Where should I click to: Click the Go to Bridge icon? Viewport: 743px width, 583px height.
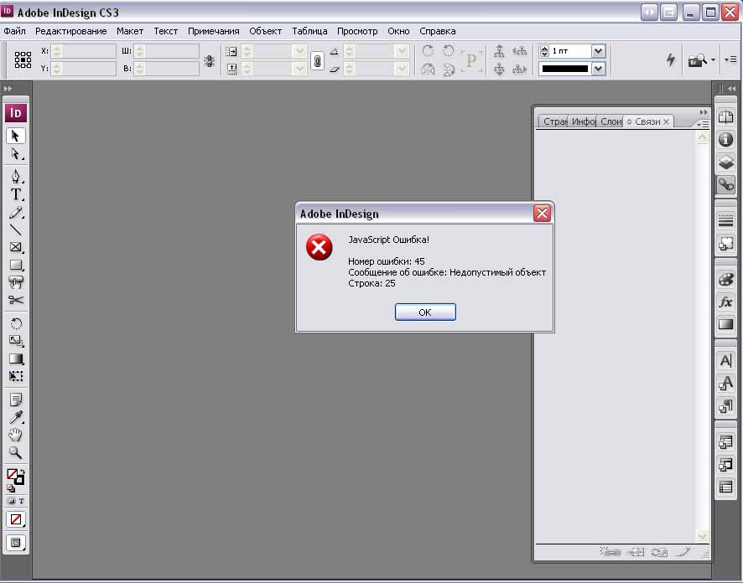(697, 60)
